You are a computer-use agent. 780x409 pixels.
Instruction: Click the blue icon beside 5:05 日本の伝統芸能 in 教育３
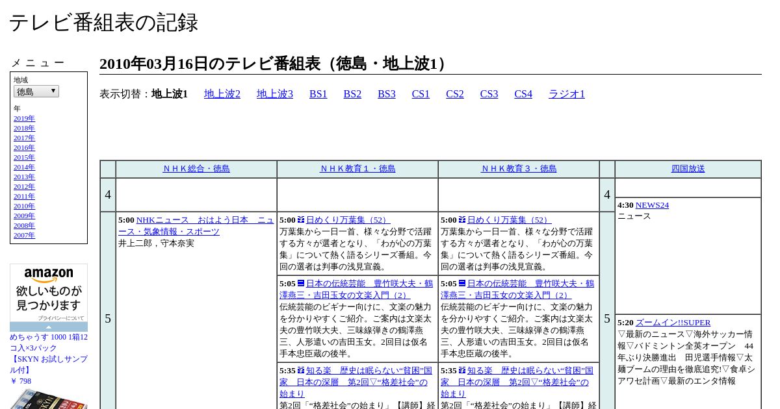462,284
